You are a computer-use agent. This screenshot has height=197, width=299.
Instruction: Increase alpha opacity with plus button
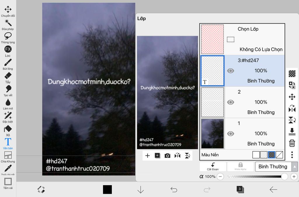coord(294,177)
